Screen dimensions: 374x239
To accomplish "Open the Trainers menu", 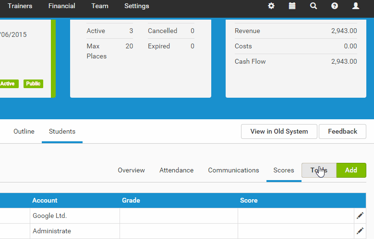I will coord(20,6).
